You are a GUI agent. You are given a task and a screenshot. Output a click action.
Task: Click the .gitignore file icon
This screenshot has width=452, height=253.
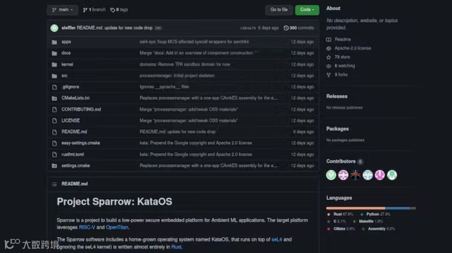tap(54, 87)
